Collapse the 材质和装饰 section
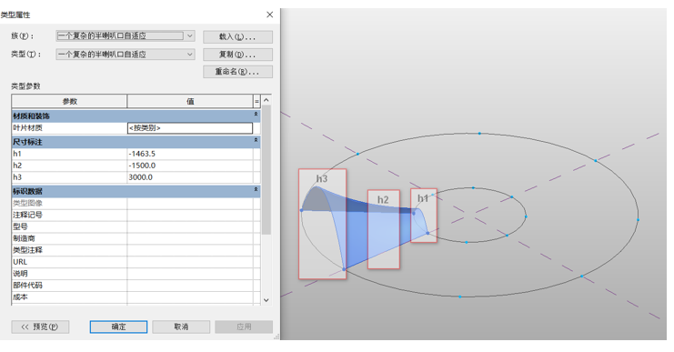The width and height of the screenshot is (674, 352). [x=256, y=115]
